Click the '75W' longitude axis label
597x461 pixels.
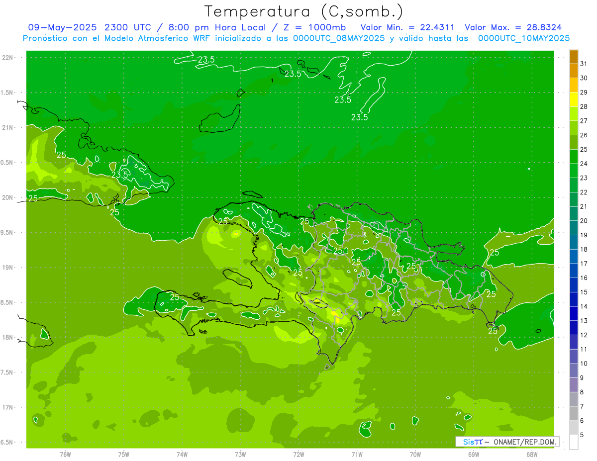click(124, 454)
